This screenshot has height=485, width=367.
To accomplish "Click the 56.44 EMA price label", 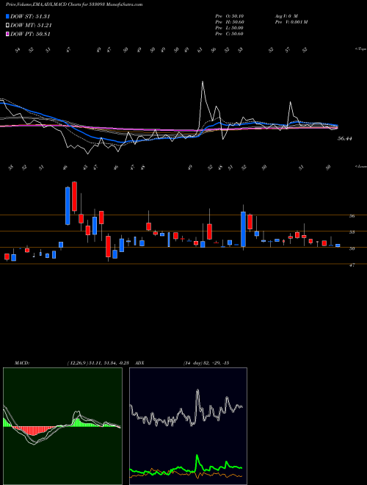I will pyautogui.click(x=345, y=139).
